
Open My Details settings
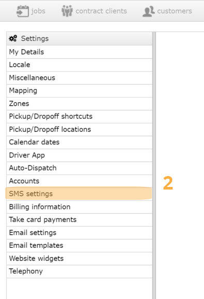(80, 52)
